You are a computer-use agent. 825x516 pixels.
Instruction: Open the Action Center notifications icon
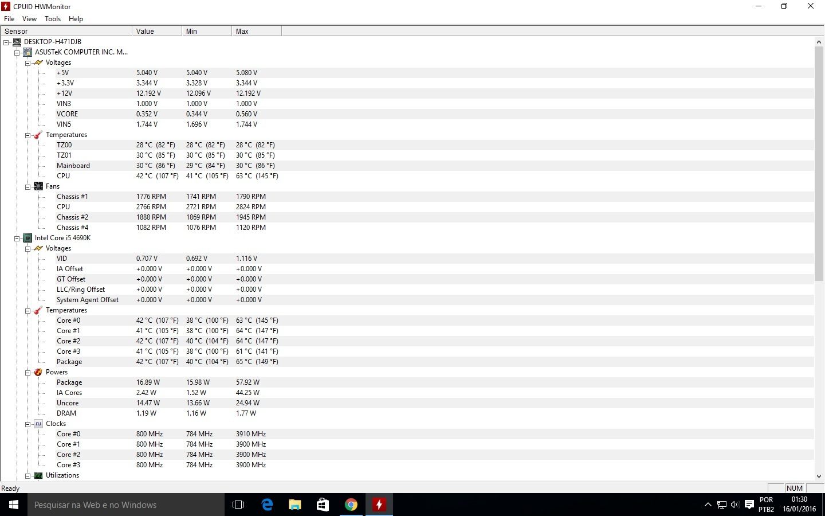click(749, 505)
